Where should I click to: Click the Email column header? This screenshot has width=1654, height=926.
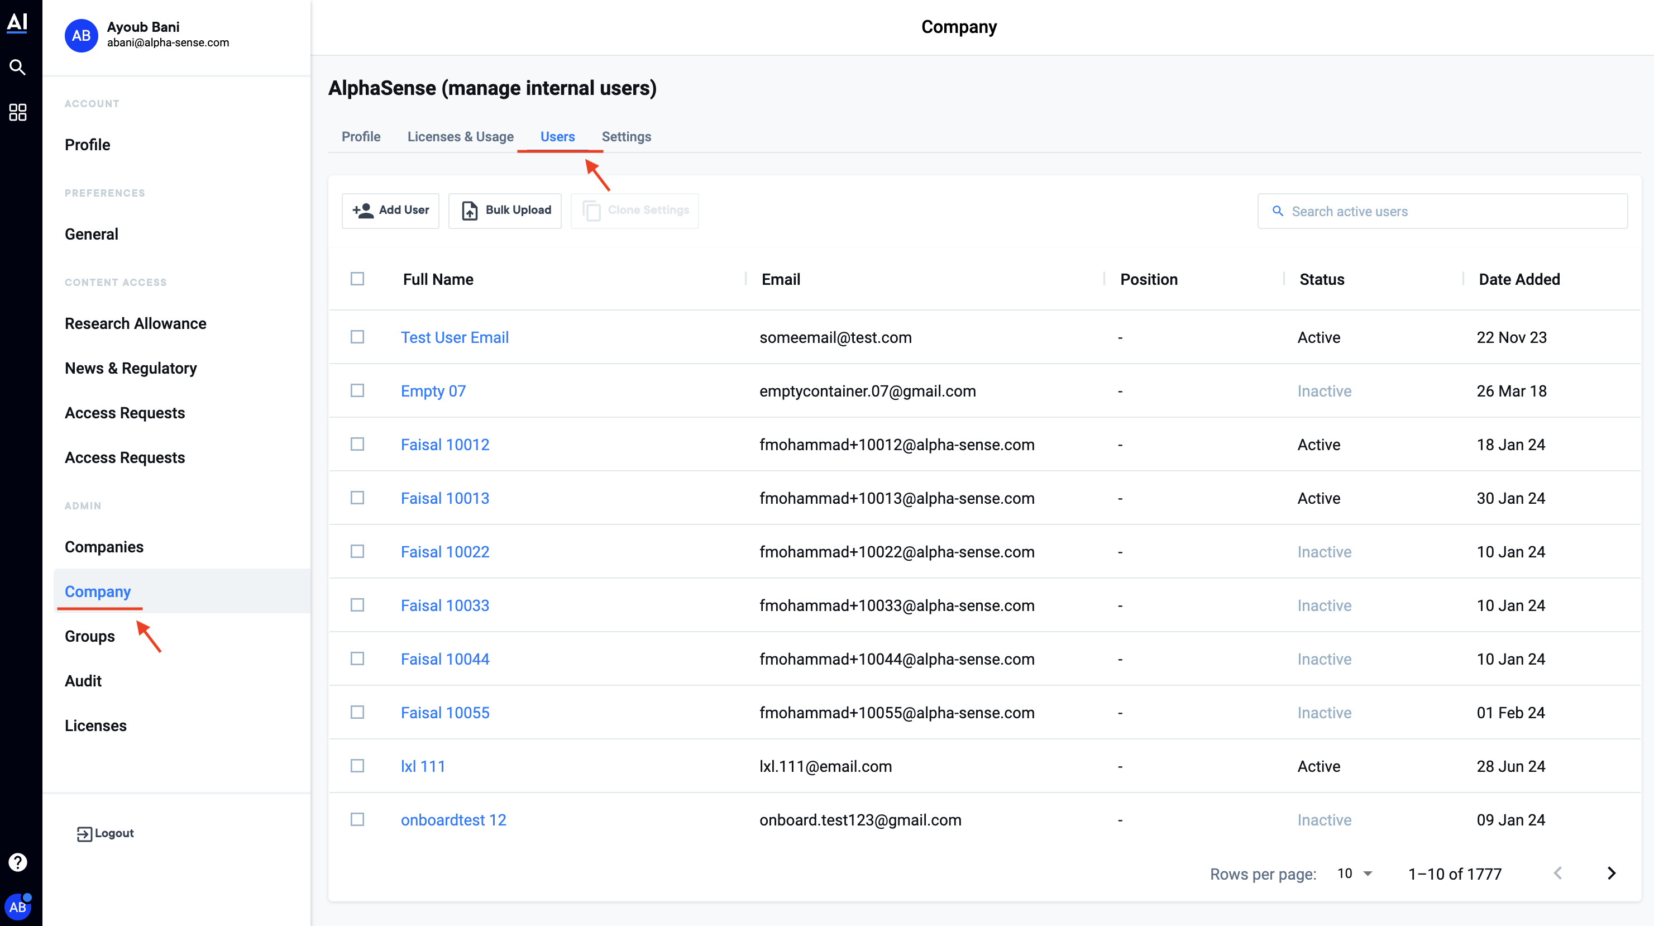[781, 279]
